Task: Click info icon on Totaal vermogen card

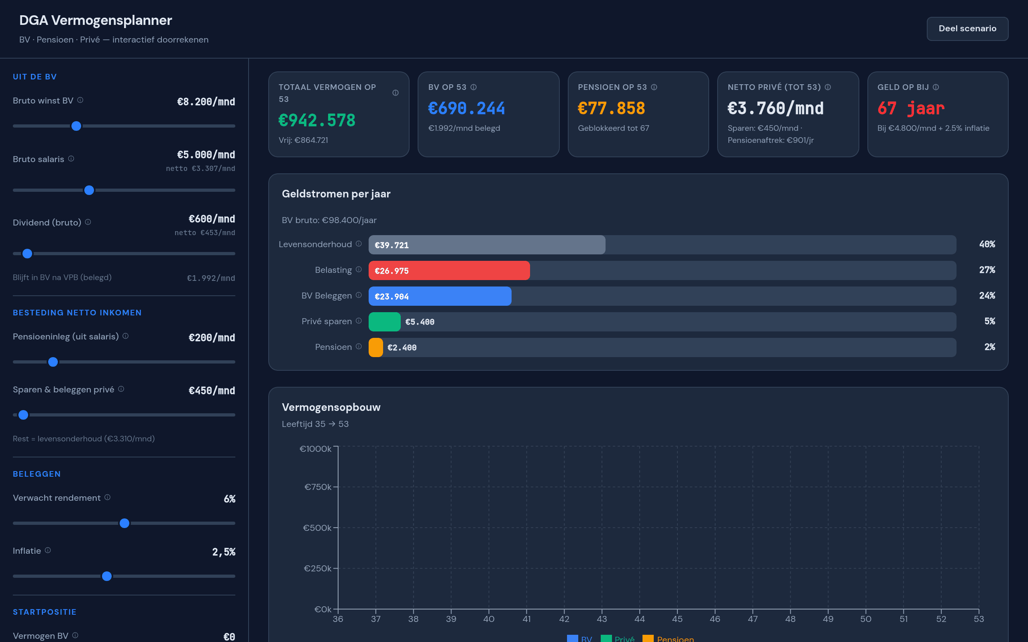Action: (396, 93)
